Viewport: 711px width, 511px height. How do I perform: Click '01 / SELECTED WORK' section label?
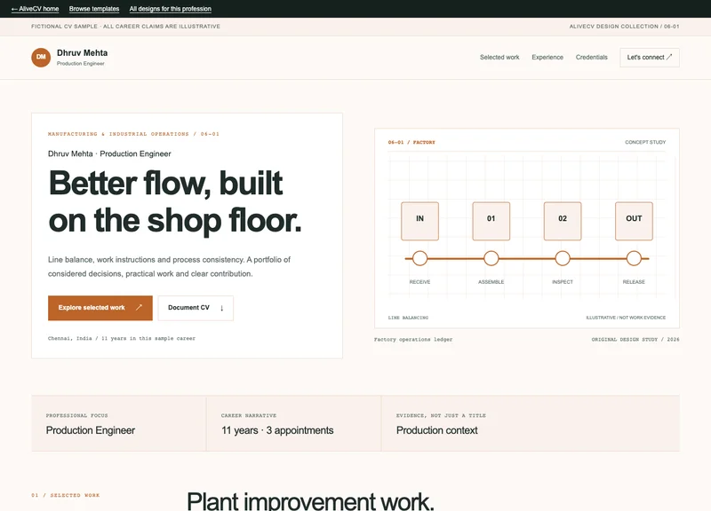65,496
